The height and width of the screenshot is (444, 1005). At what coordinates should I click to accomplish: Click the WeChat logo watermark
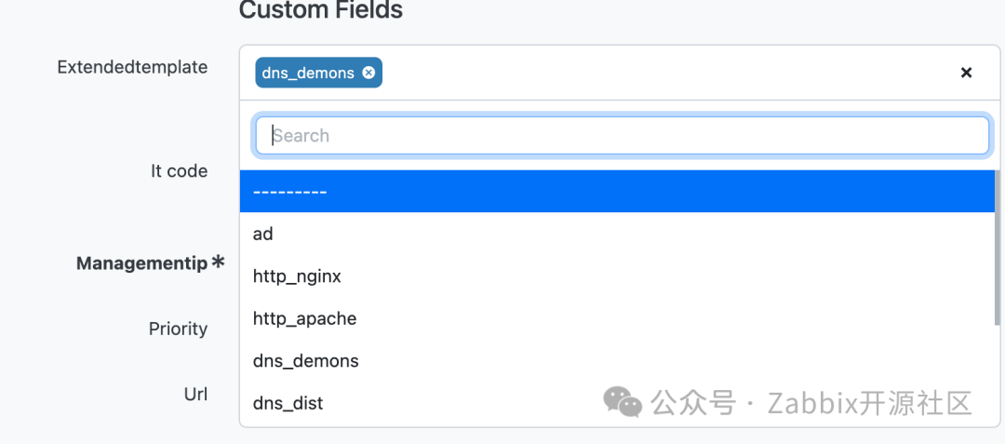click(622, 402)
